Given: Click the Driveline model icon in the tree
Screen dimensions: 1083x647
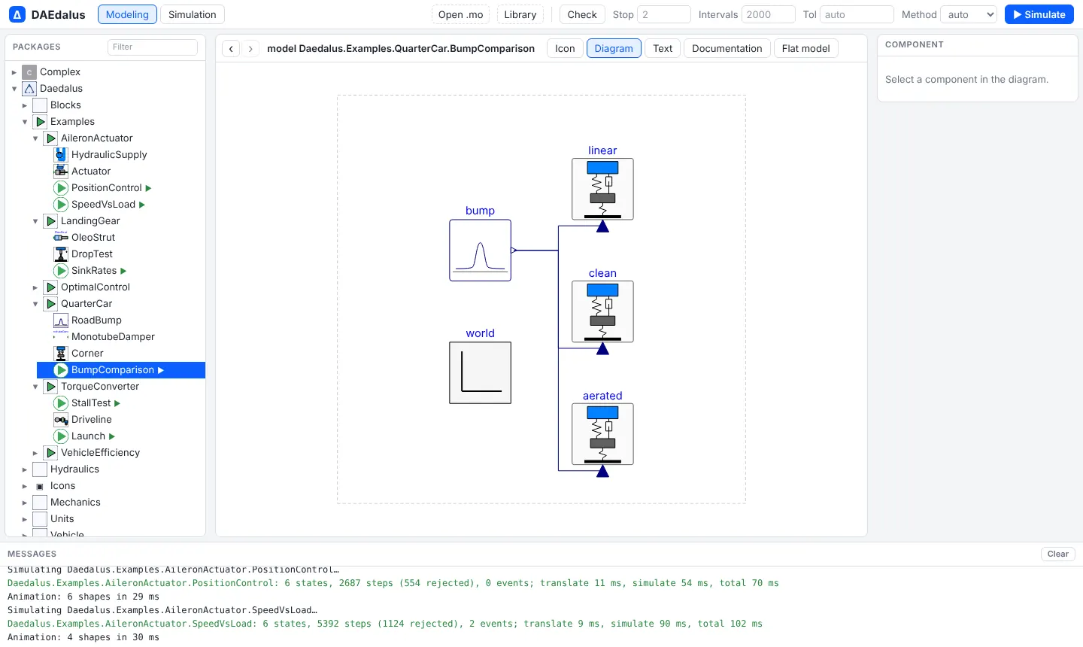Looking at the screenshot, I should [x=61, y=420].
